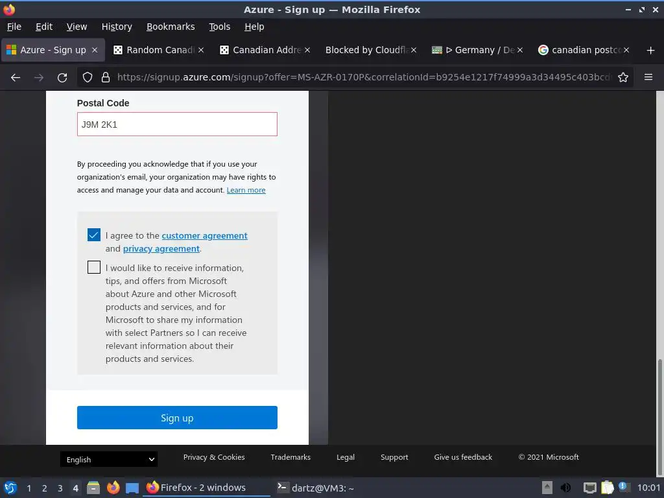Viewport: 664px width, 498px height.
Task: Open the Bookmarks menu
Action: coord(171,27)
